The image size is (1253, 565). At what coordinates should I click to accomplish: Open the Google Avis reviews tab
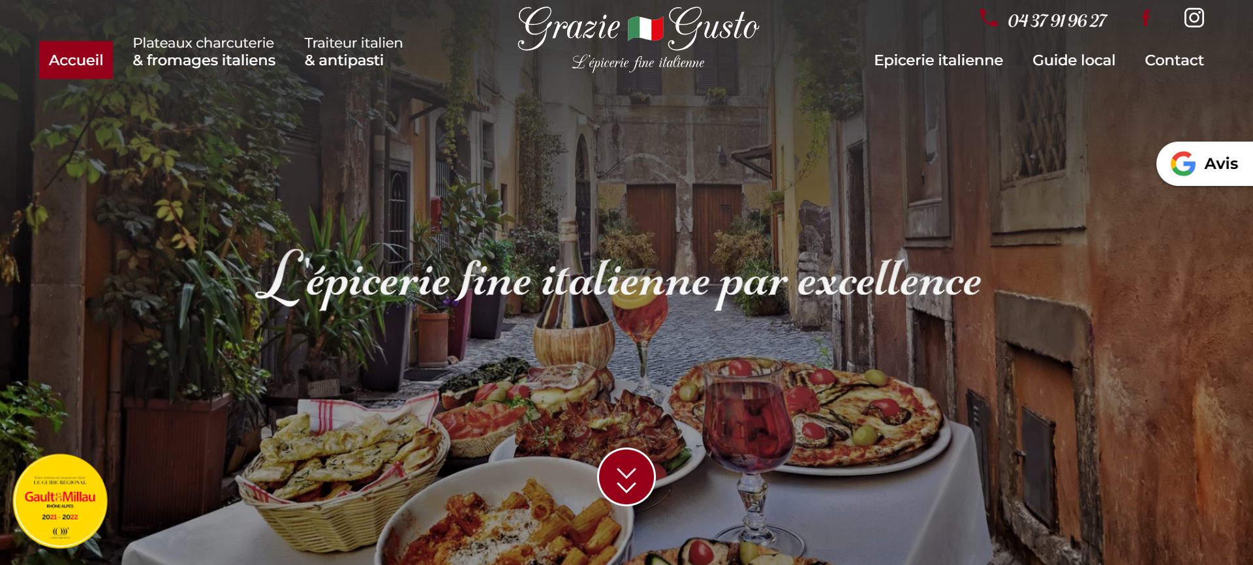point(1205,164)
